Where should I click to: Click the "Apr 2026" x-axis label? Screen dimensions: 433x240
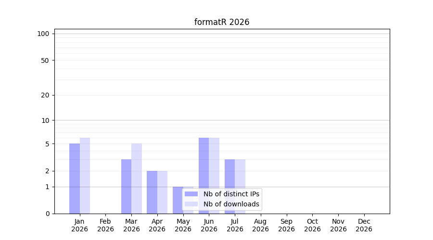pyautogui.click(x=157, y=226)
